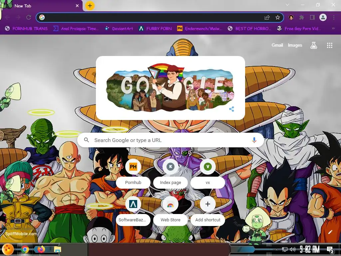Click the 9:02 AM clock
The height and width of the screenshot is (256, 341).
pos(309,249)
